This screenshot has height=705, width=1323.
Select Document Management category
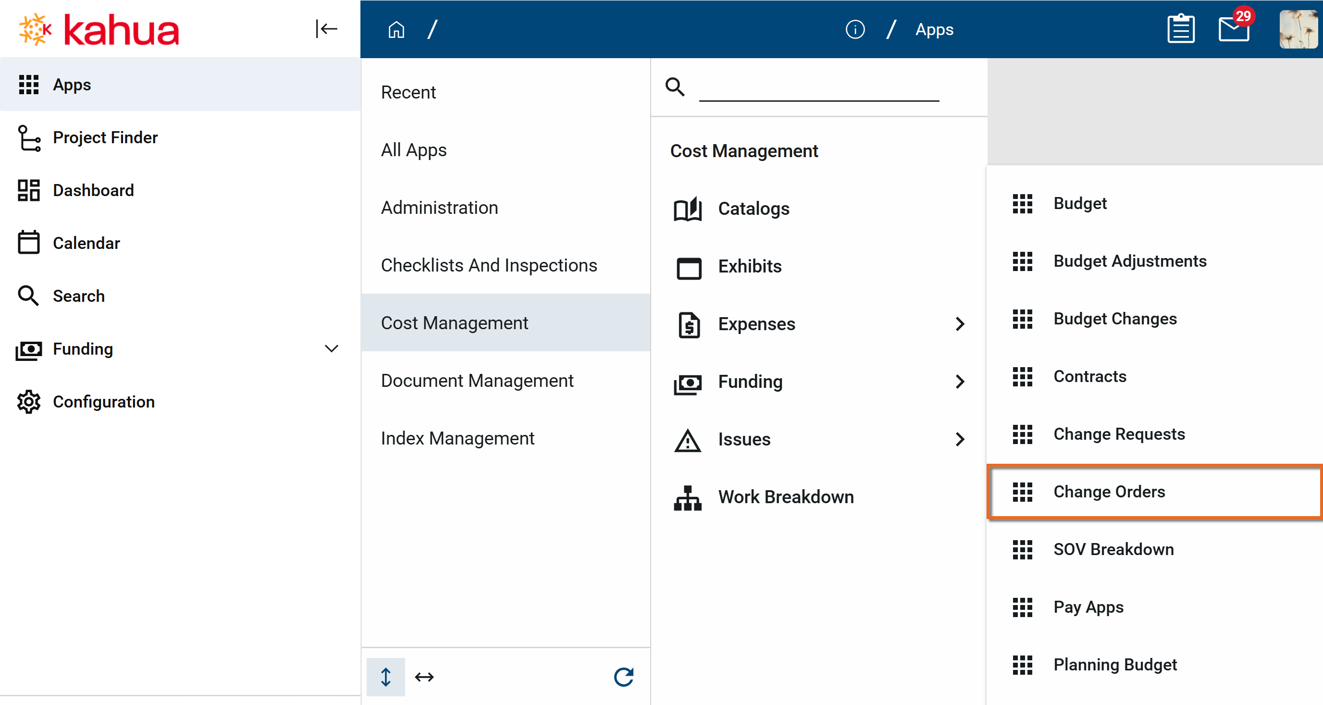[x=477, y=381]
